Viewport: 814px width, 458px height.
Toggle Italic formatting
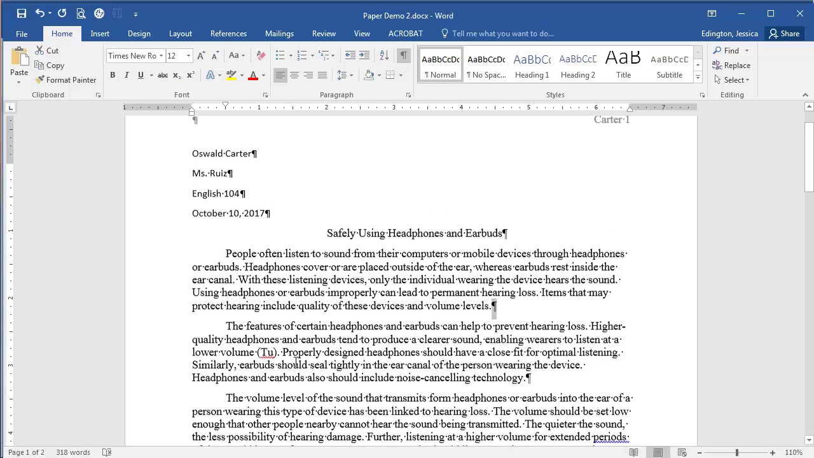click(x=126, y=76)
